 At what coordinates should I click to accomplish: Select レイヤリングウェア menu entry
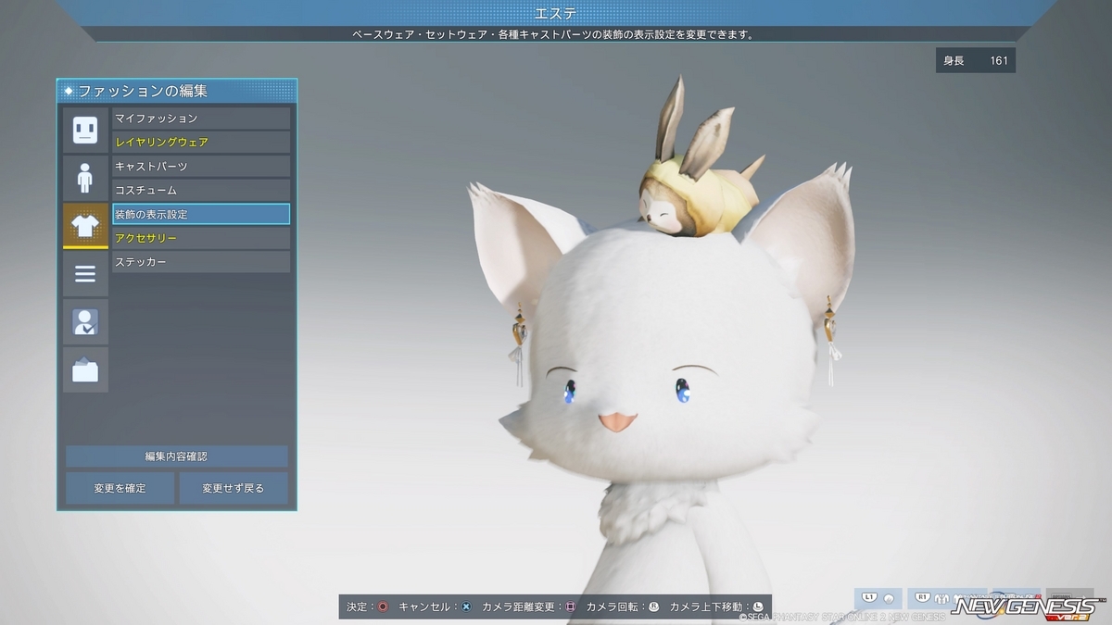[201, 143]
